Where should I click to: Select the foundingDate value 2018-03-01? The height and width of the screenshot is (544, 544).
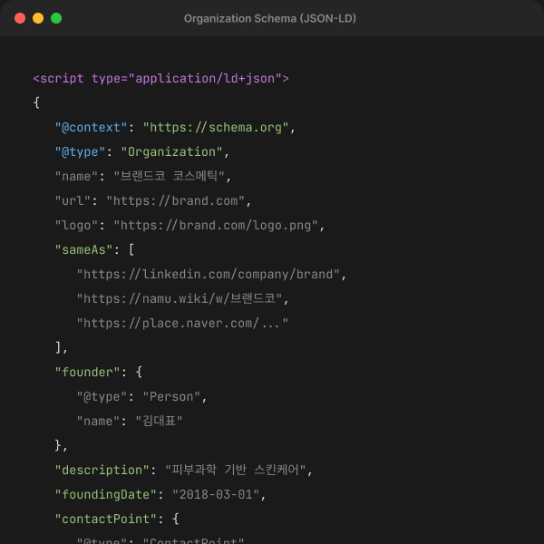click(x=219, y=494)
